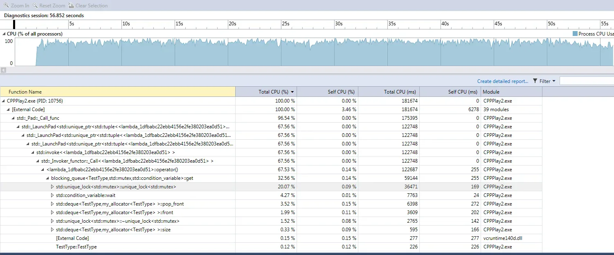The width and height of the screenshot is (614, 255).
Task: Click the 10s mark on the timeline ruler
Action: click(x=126, y=24)
